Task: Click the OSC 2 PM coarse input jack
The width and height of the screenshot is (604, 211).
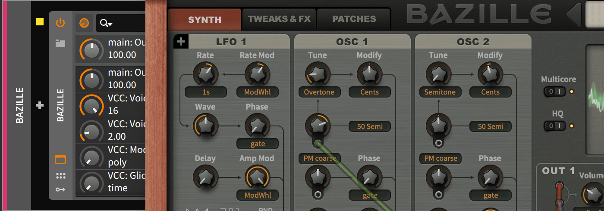Action: coord(439,195)
